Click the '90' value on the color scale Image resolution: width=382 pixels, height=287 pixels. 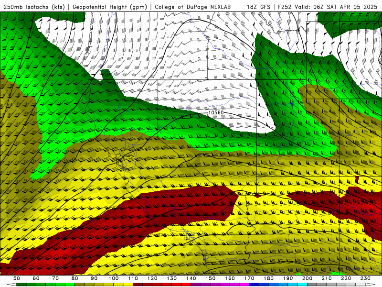pos(94,278)
